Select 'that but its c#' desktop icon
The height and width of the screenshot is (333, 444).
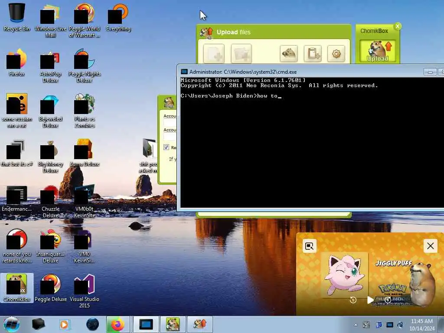[x=17, y=152]
